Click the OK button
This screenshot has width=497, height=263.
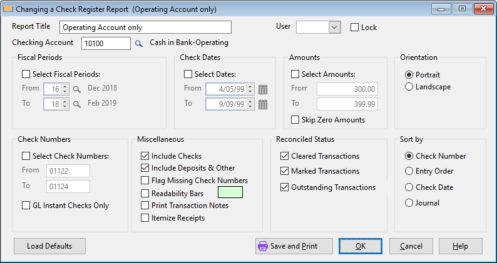[361, 246]
